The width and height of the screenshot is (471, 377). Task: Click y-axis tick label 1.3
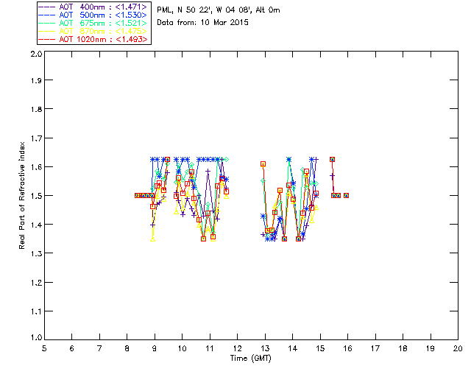36,253
